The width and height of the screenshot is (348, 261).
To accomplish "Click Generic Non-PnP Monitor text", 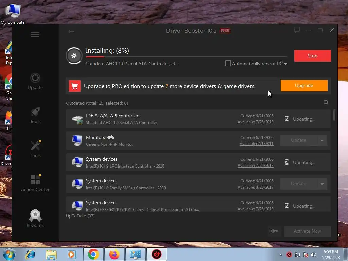I will coord(109,144).
